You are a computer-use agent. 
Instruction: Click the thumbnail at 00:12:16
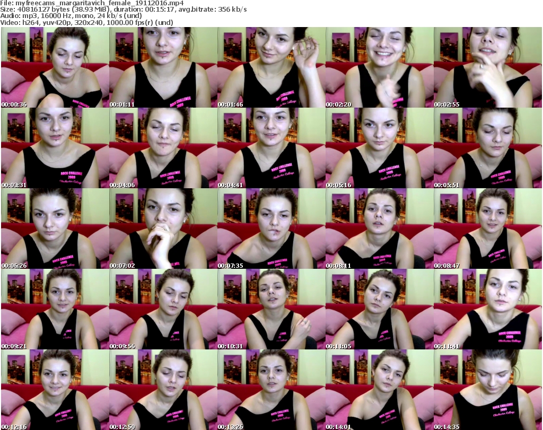55,390
